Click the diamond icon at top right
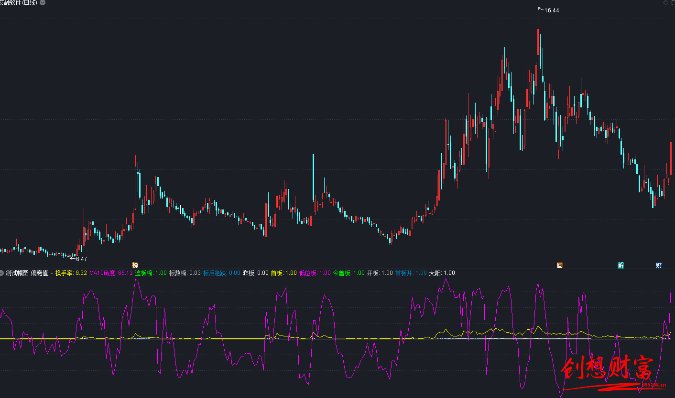675x398 pixels. (665, 3)
